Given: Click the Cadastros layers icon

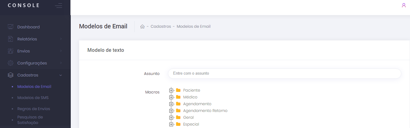Looking at the screenshot, I should coord(11,75).
